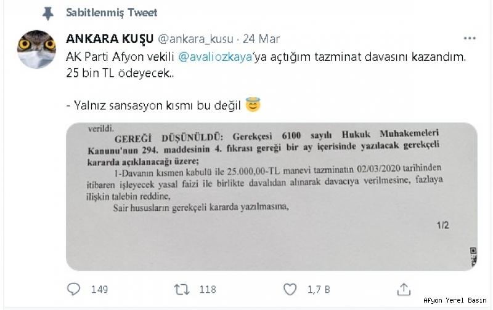This screenshot has height=310, width=493.
Task: Open the @avaliozkaya mention link
Action: [x=215, y=57]
